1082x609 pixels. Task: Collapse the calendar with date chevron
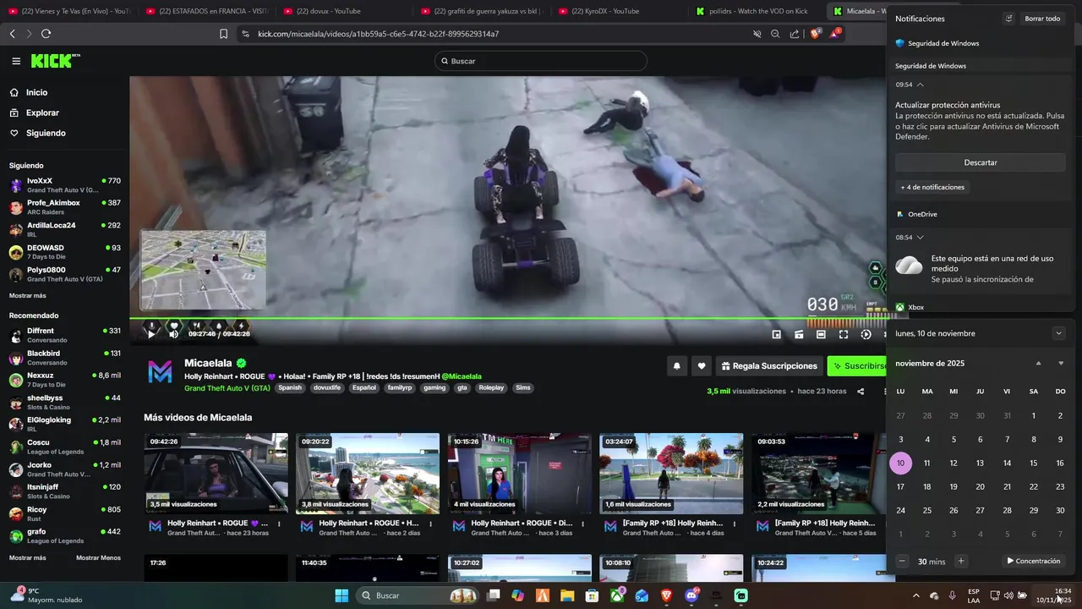1058,333
